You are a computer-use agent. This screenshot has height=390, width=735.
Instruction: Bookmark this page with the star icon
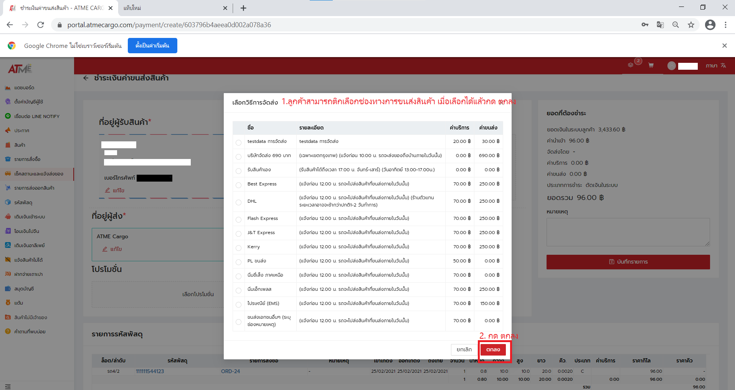691,25
